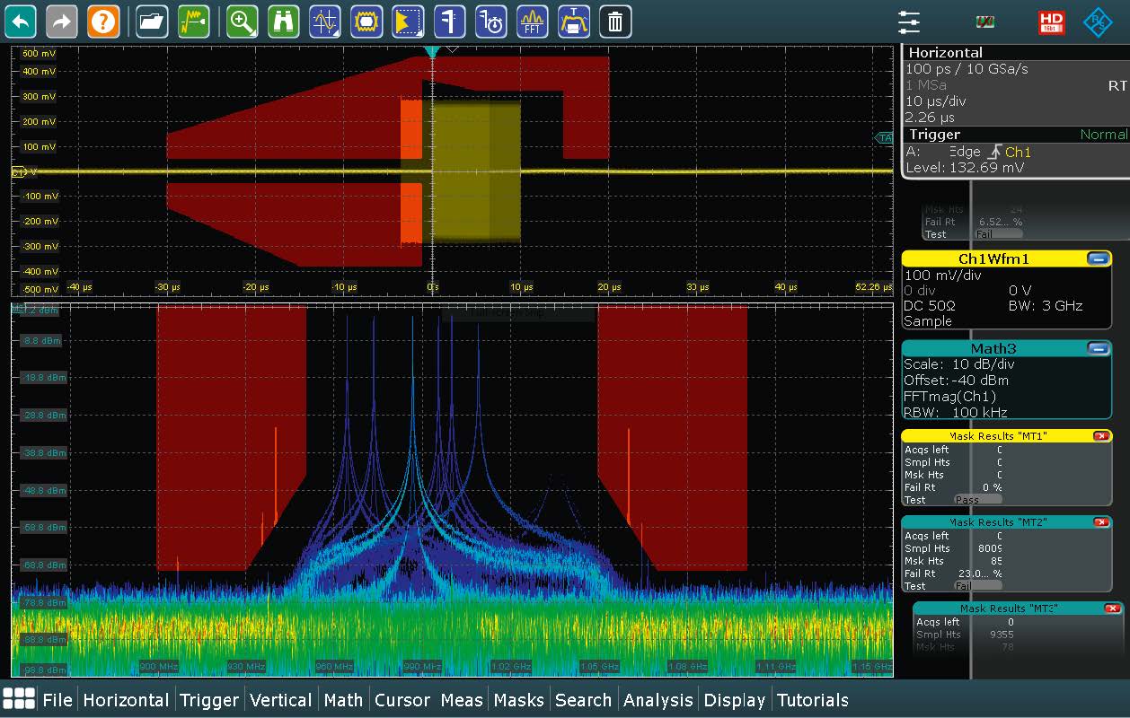Click the trash can delete icon

click(615, 22)
